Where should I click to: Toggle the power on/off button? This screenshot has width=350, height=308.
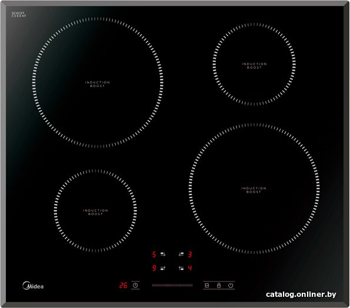pos(231,285)
